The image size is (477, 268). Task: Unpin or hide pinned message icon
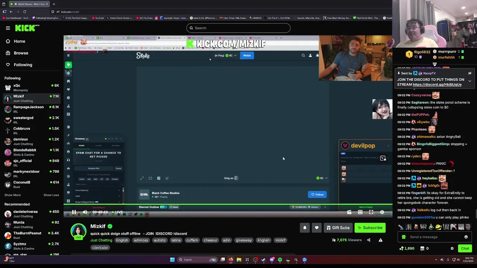pos(470,73)
